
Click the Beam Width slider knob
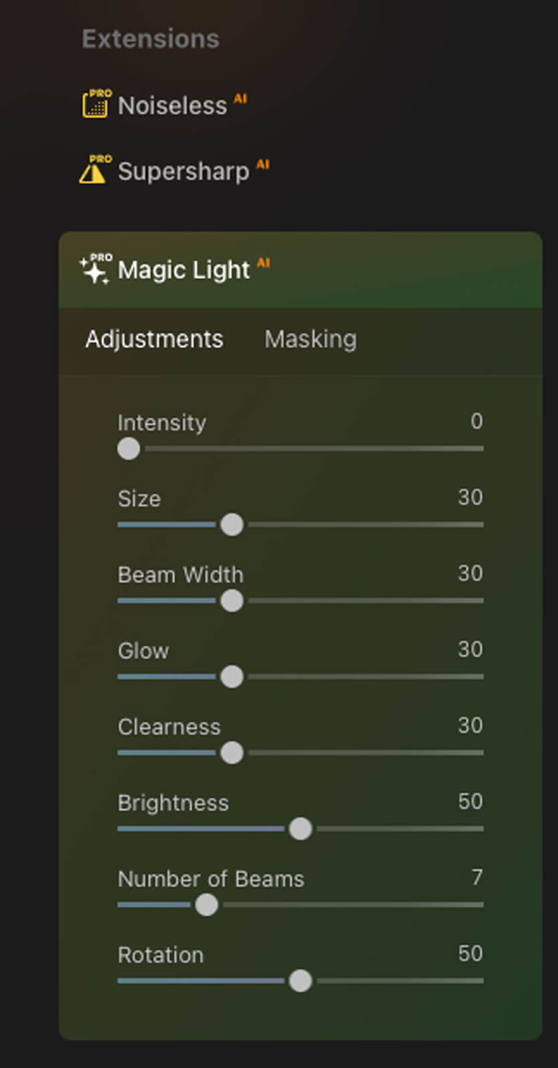[x=232, y=601]
